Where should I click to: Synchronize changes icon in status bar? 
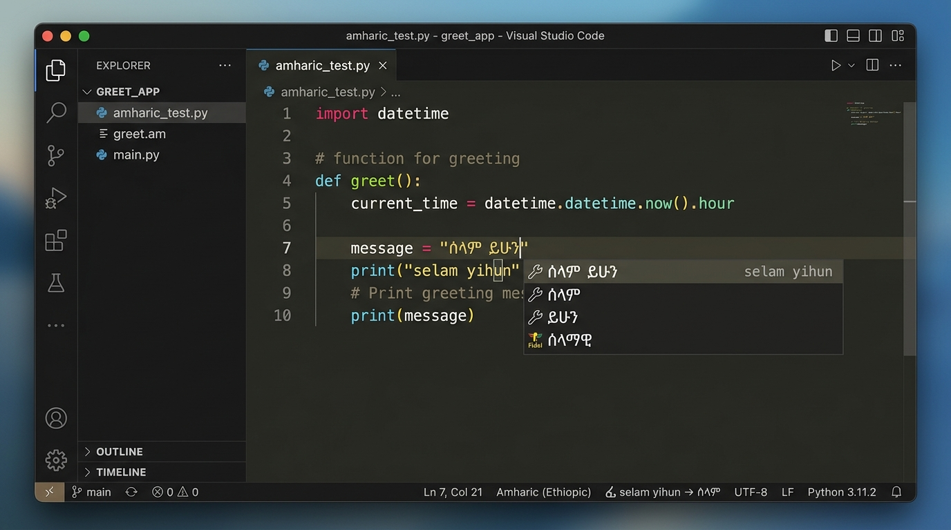tap(131, 492)
